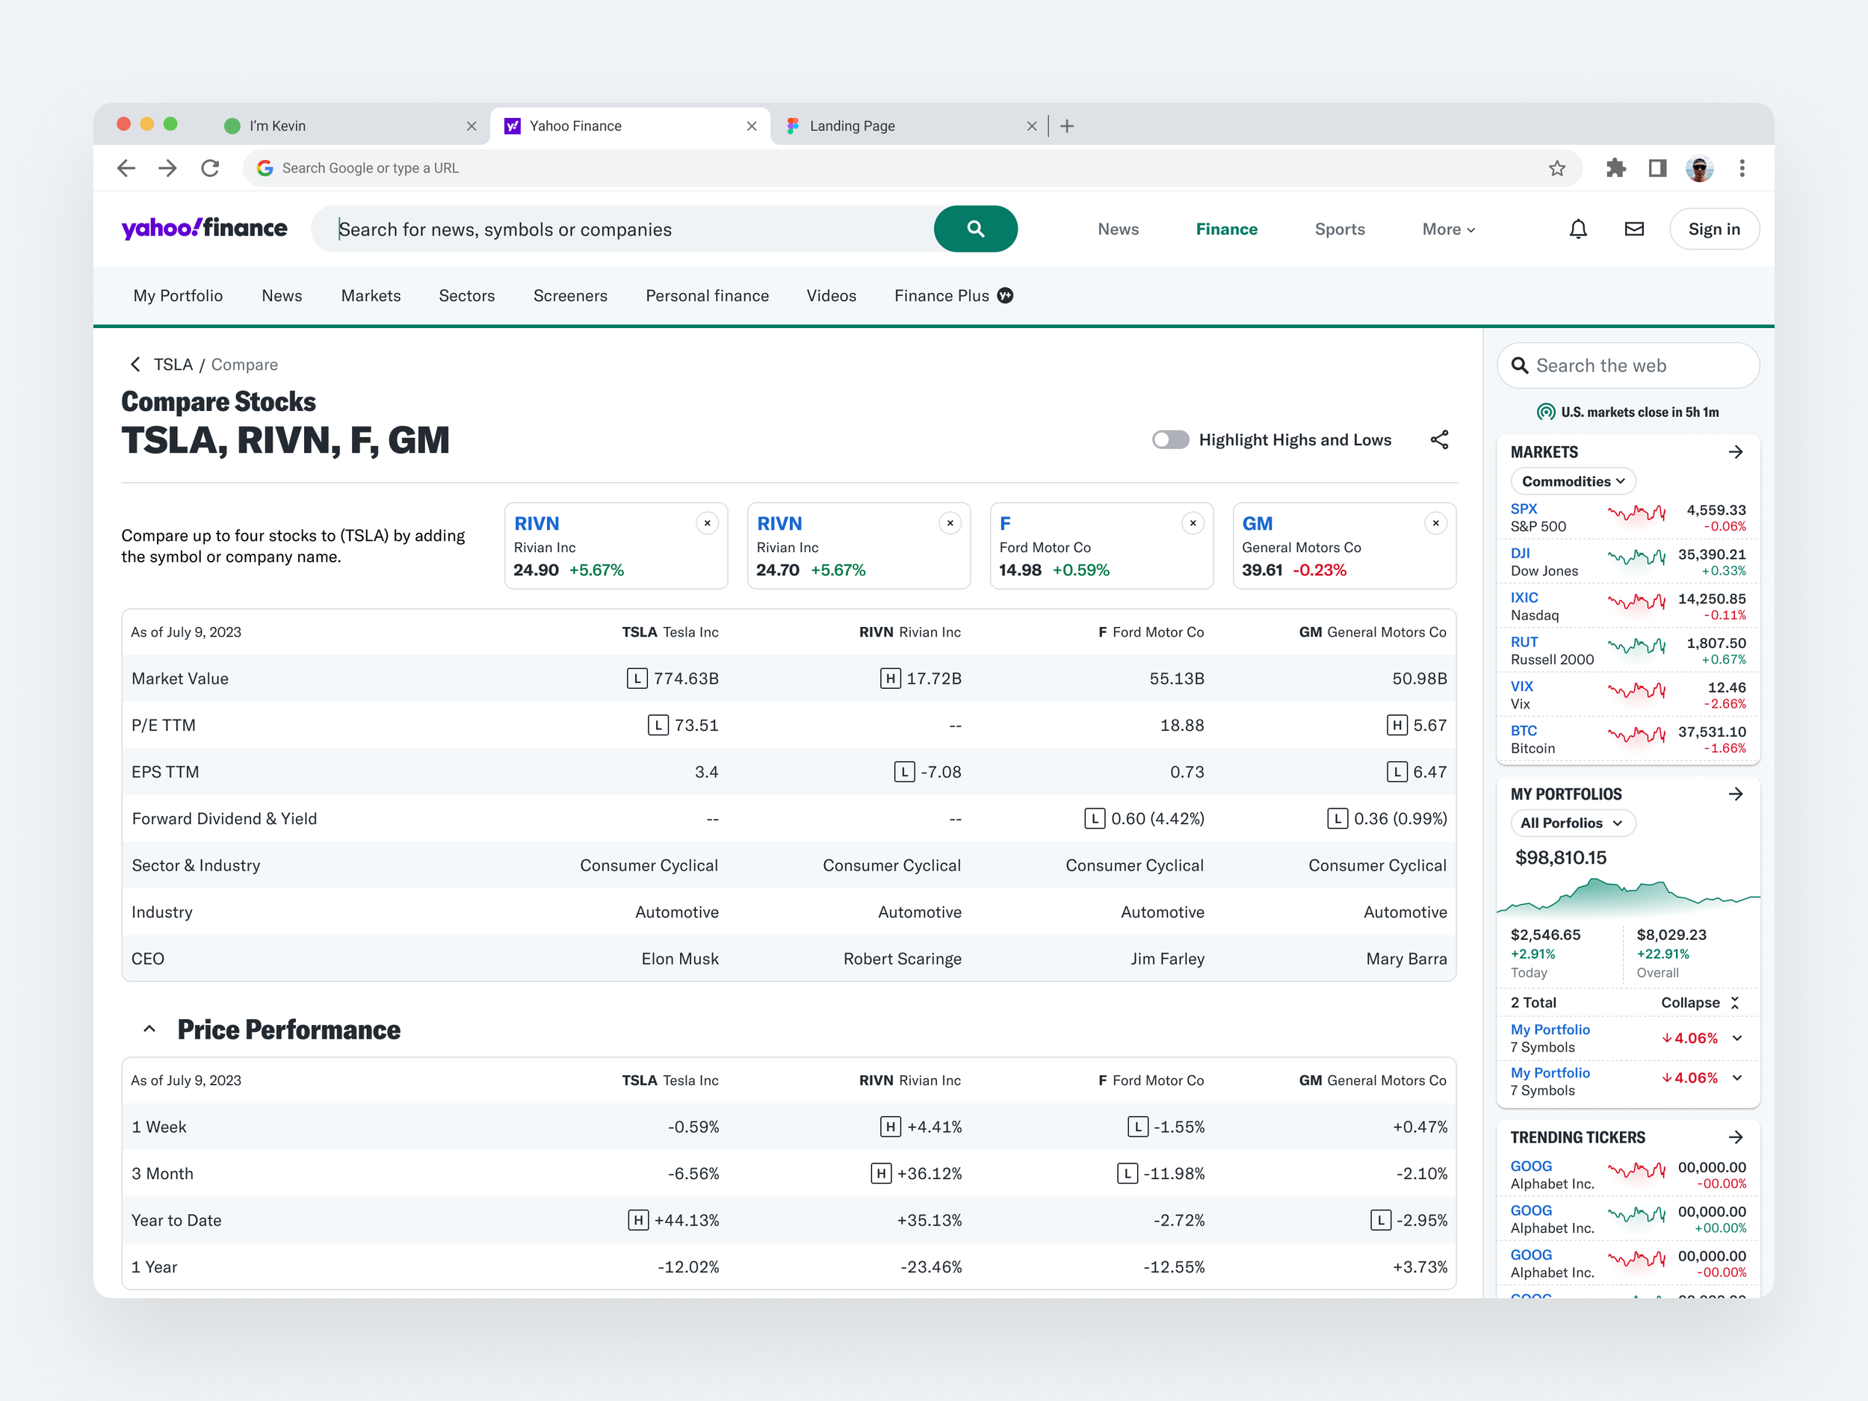1868x1401 pixels.
Task: Click the browser address bar
Action: 912,168
